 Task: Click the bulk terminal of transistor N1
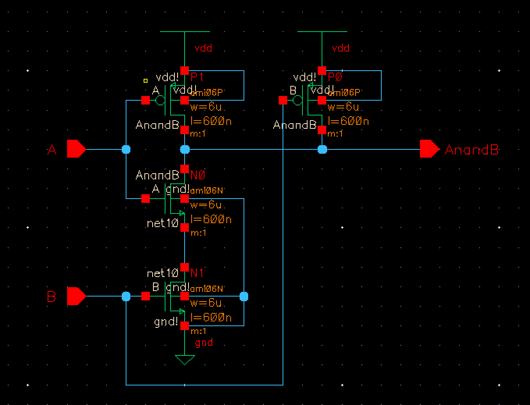pos(185,297)
